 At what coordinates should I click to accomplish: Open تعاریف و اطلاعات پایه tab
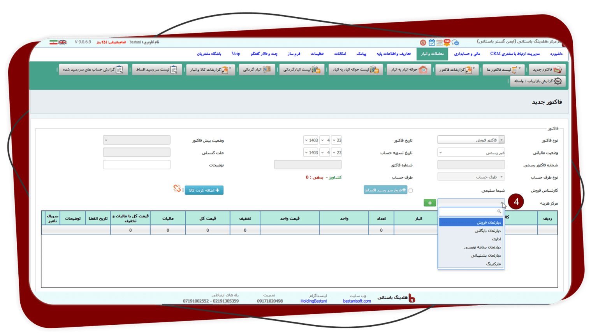click(x=394, y=54)
